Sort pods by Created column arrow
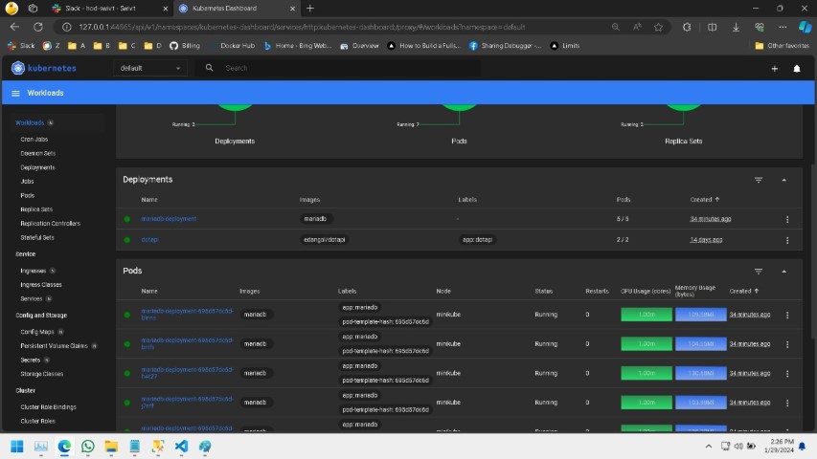The image size is (817, 459). click(757, 292)
